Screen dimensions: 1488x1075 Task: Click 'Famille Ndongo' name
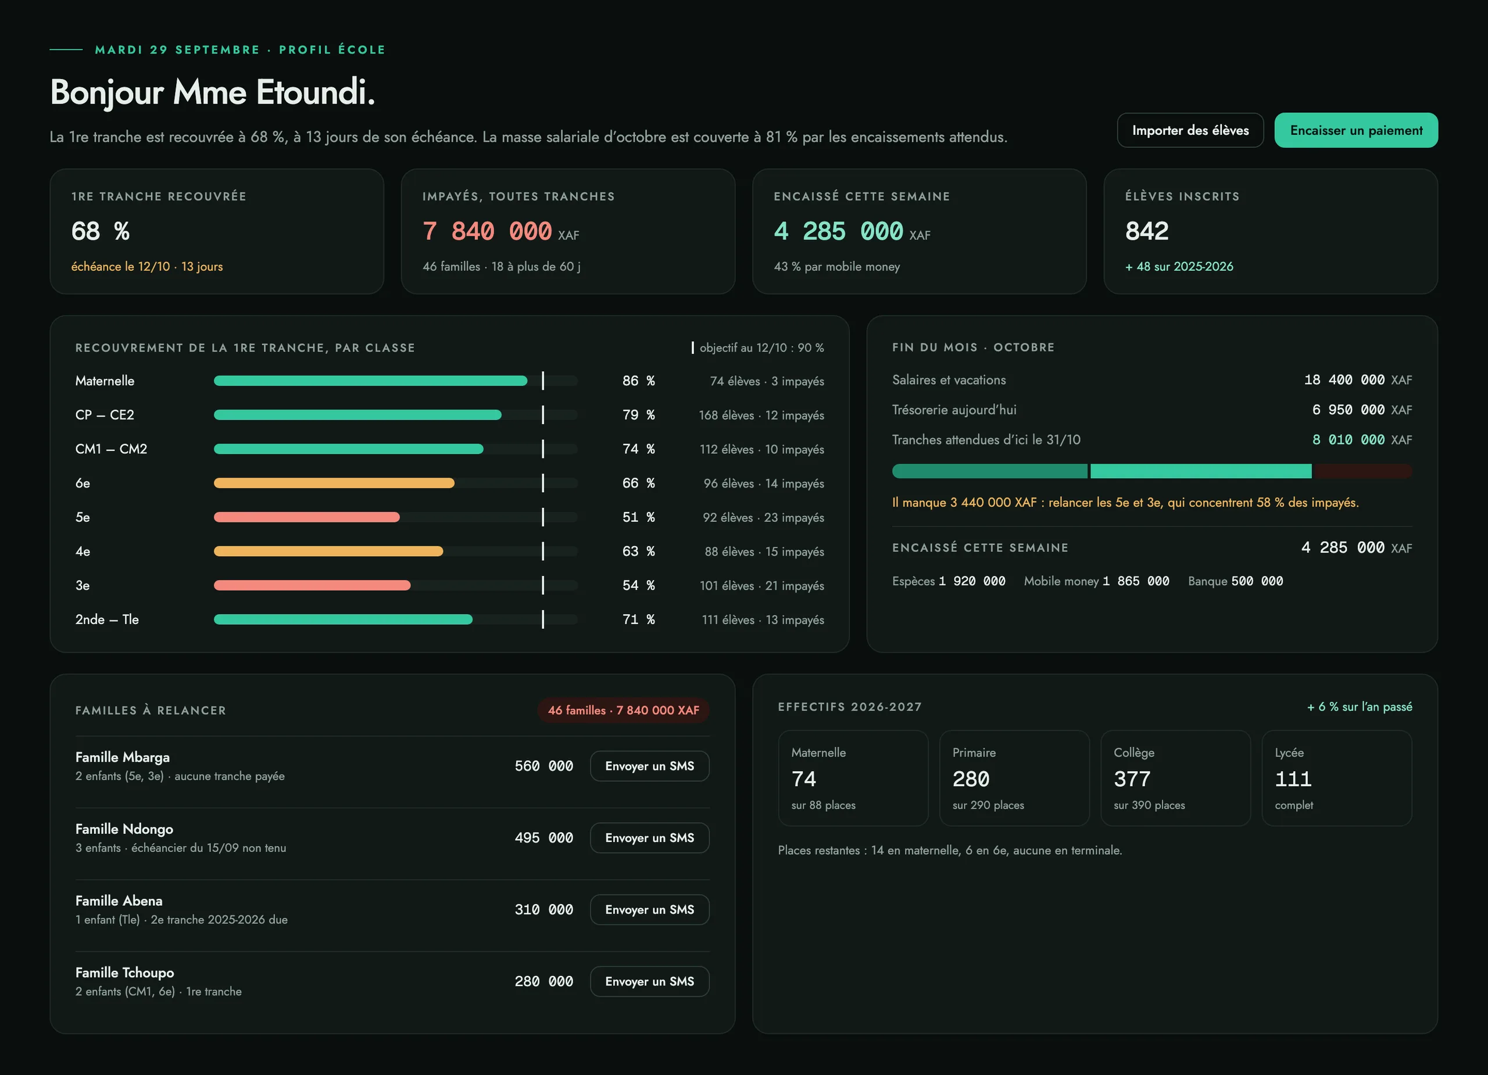[x=124, y=829]
